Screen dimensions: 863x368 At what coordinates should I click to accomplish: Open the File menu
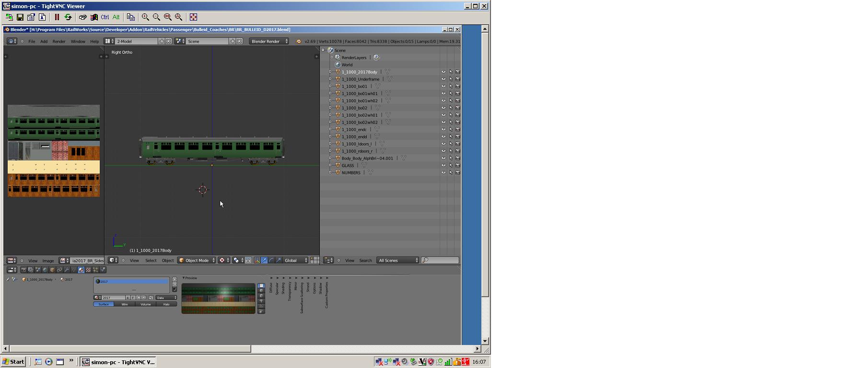pos(32,41)
